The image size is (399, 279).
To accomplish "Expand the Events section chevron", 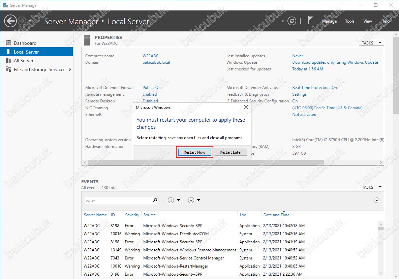I will 377,200.
